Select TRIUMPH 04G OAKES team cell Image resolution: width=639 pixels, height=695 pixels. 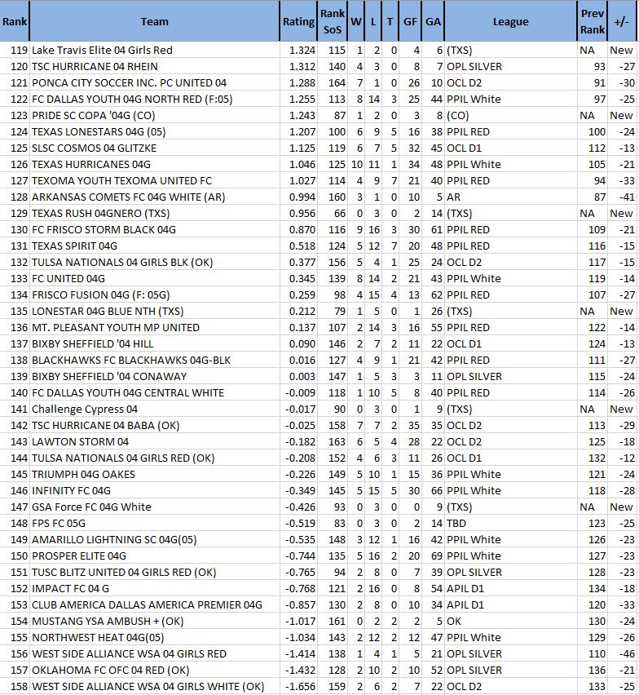155,474
